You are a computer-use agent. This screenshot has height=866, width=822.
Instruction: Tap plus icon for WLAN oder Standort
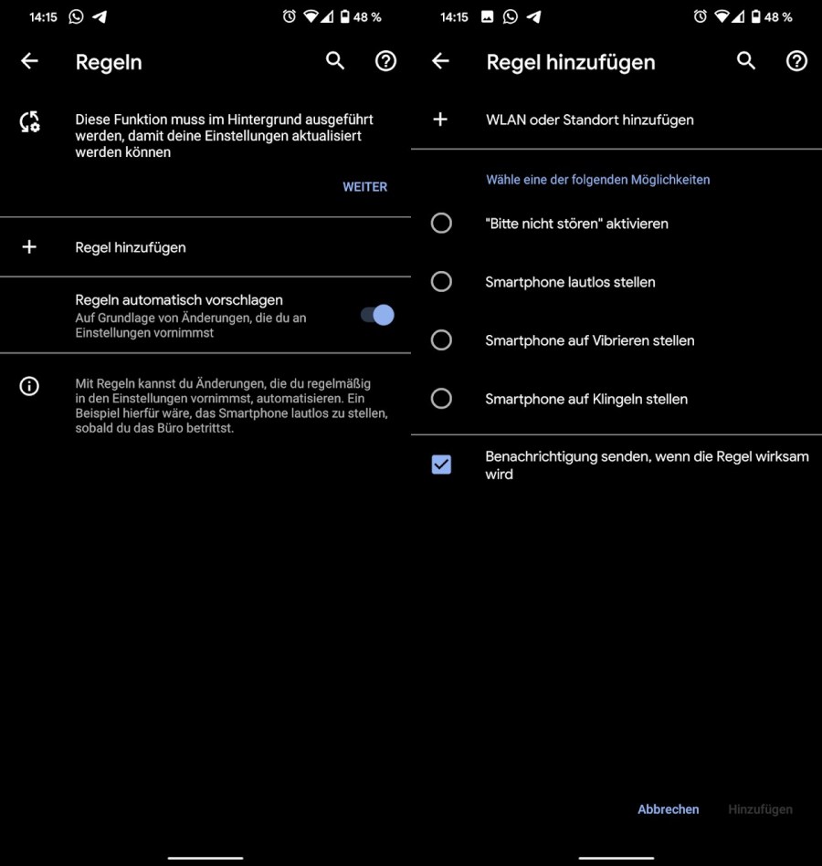pyautogui.click(x=440, y=120)
